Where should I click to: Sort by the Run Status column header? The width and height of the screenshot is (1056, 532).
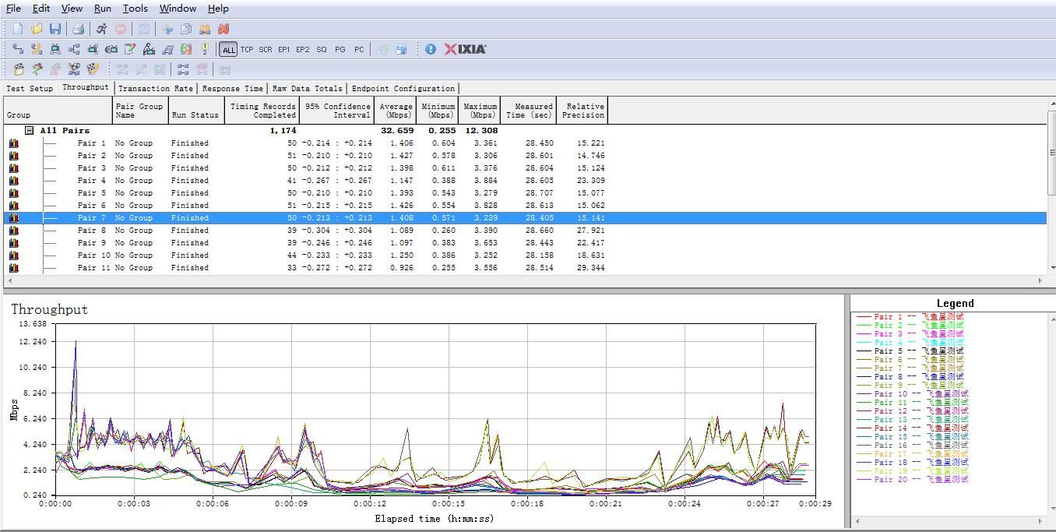[x=198, y=111]
